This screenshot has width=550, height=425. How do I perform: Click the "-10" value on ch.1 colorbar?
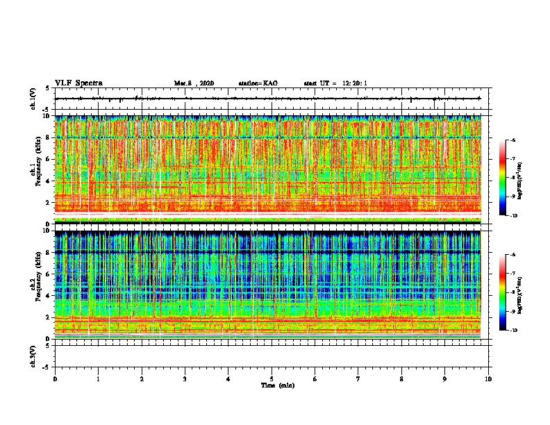pos(513,216)
